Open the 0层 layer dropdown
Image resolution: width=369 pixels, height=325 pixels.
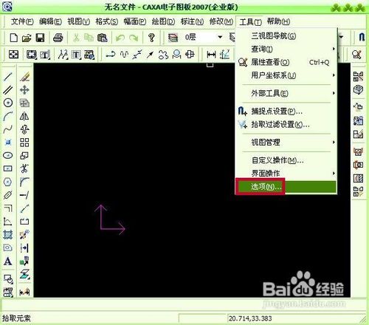pos(220,38)
